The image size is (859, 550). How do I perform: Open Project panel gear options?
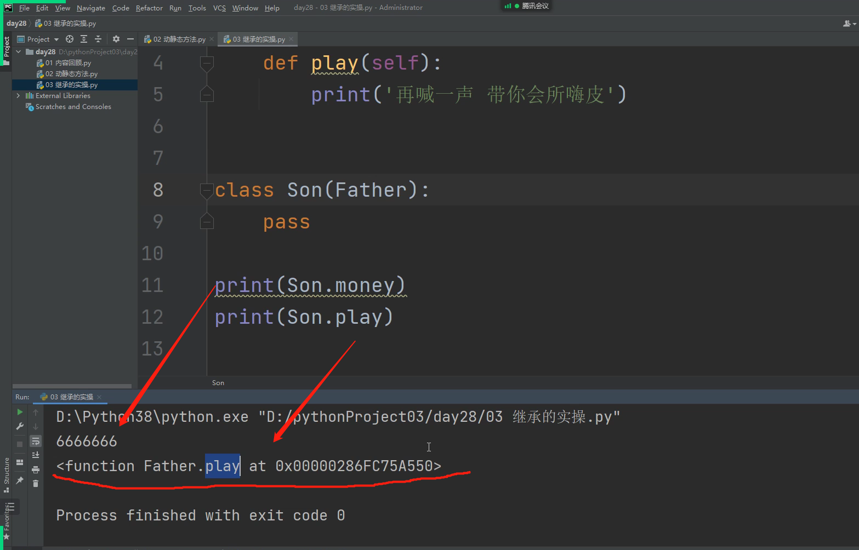(x=116, y=39)
